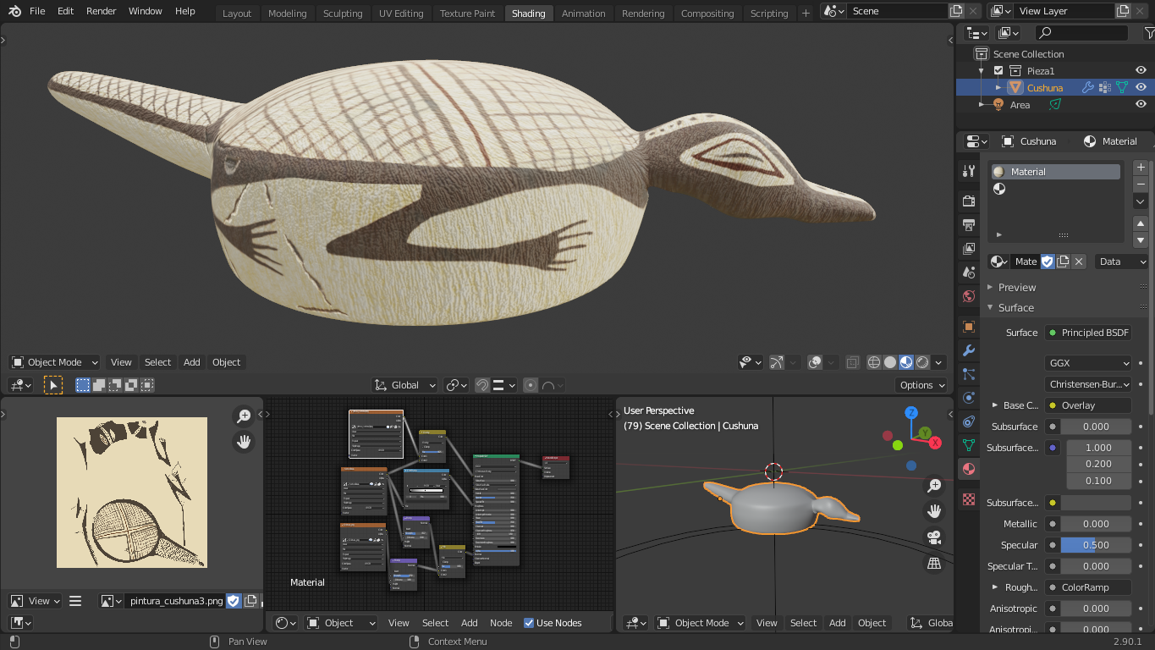
Task: Open the Material properties tab icon
Action: (x=969, y=469)
